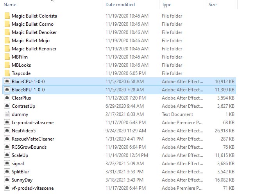Click the SunnyDay plugin file icon

tap(7, 180)
